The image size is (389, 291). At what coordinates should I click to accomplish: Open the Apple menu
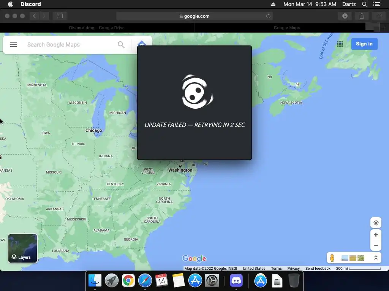pos(10,4)
